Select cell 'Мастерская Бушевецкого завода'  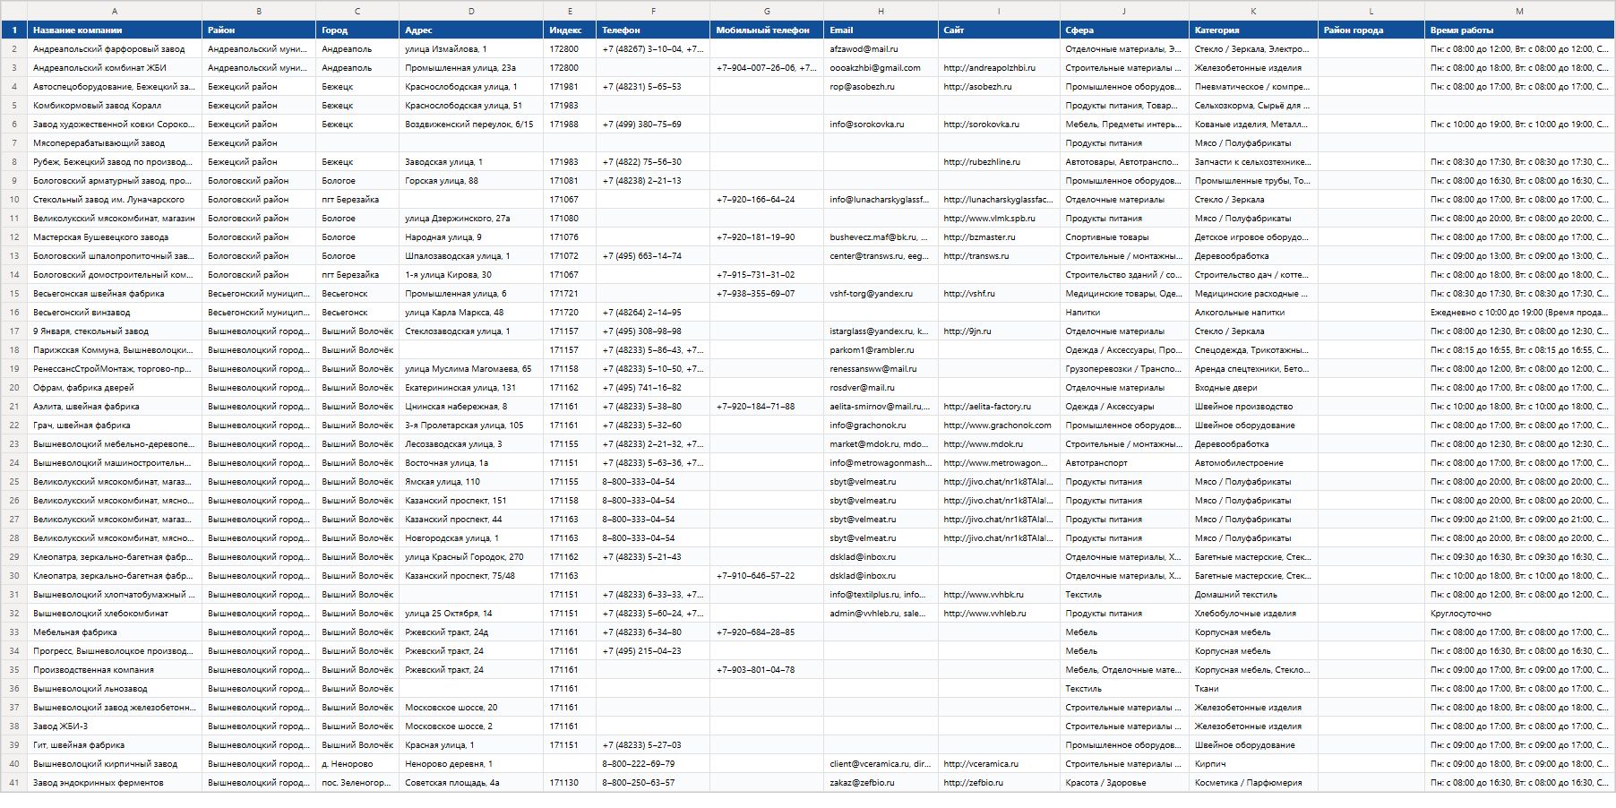pyautogui.click(x=115, y=237)
